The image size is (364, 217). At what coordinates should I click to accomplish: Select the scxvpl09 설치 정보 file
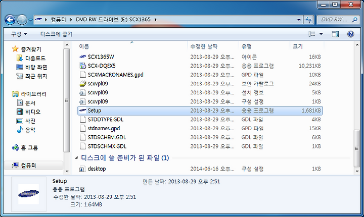[x=200, y=93]
